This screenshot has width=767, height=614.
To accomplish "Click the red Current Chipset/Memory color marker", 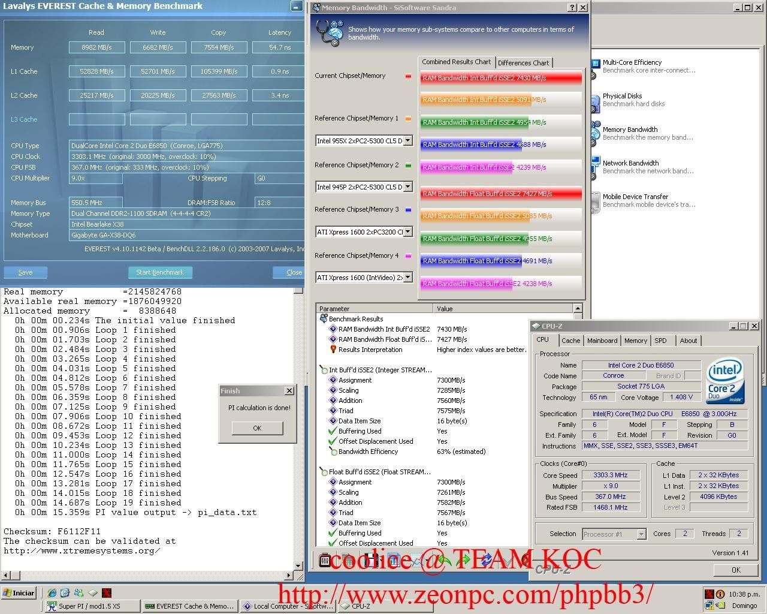I will 408,76.
